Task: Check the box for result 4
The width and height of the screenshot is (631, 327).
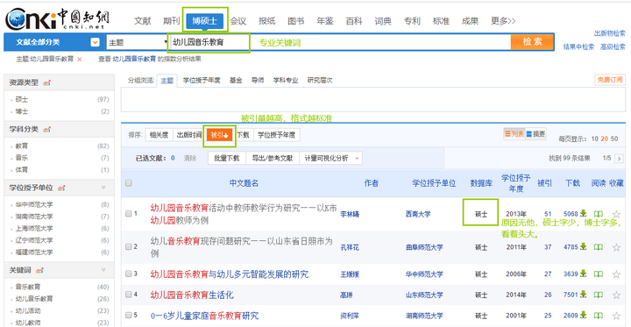Action: click(128, 295)
